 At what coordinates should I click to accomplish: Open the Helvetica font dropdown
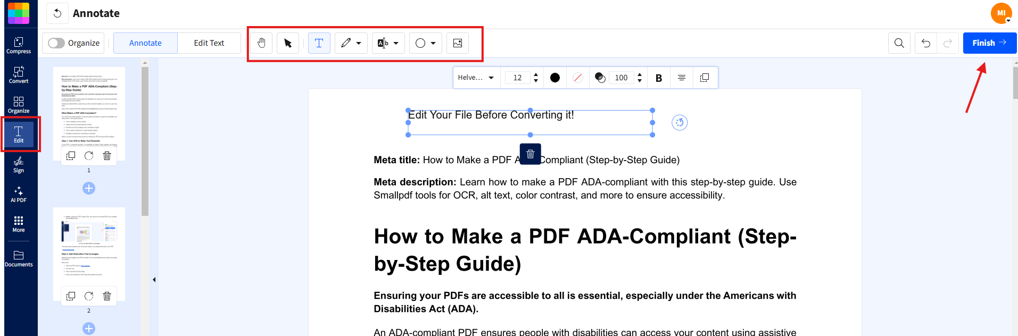pyautogui.click(x=476, y=78)
